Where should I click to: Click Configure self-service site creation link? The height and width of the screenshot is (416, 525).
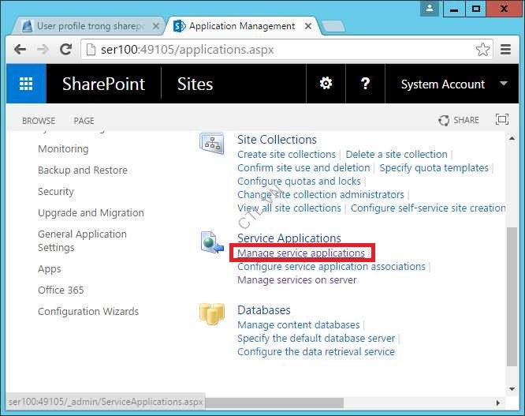pos(428,208)
